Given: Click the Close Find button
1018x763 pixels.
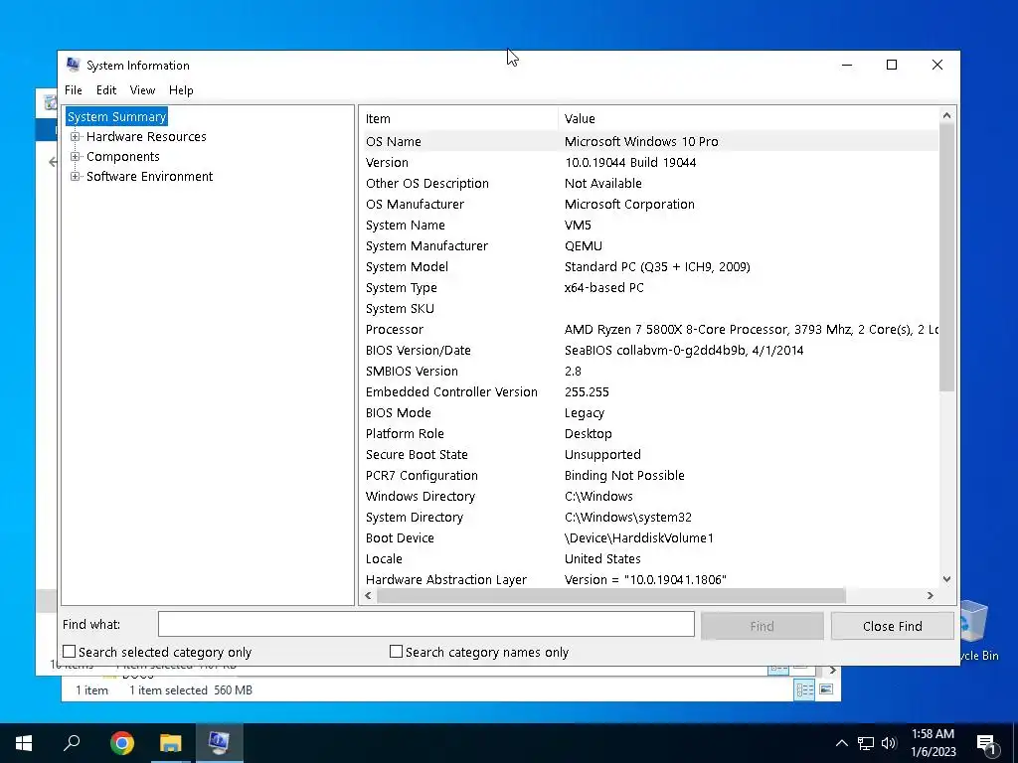Looking at the screenshot, I should coord(892,626).
